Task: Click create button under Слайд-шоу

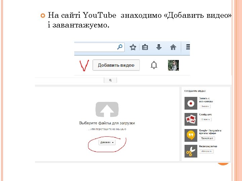Action: click(205, 119)
